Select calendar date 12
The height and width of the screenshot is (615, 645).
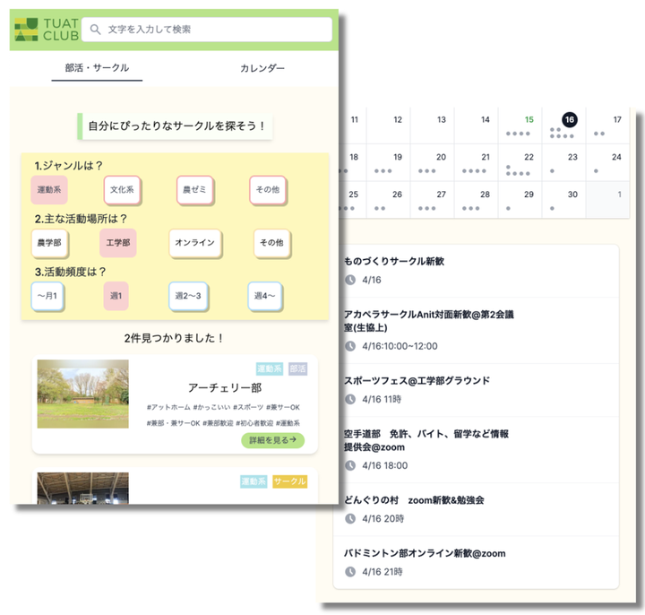click(x=398, y=120)
